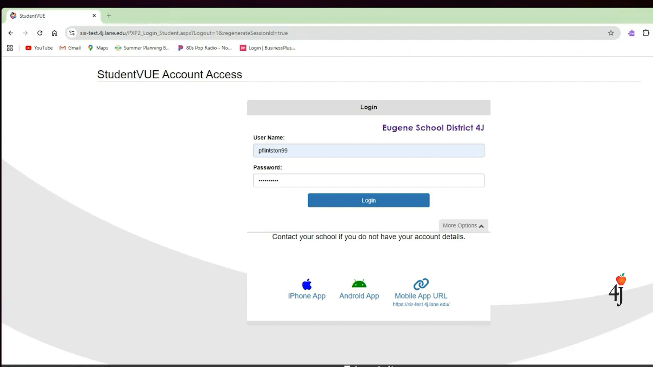Bookmark this page with star icon
The image size is (653, 367).
[x=611, y=33]
